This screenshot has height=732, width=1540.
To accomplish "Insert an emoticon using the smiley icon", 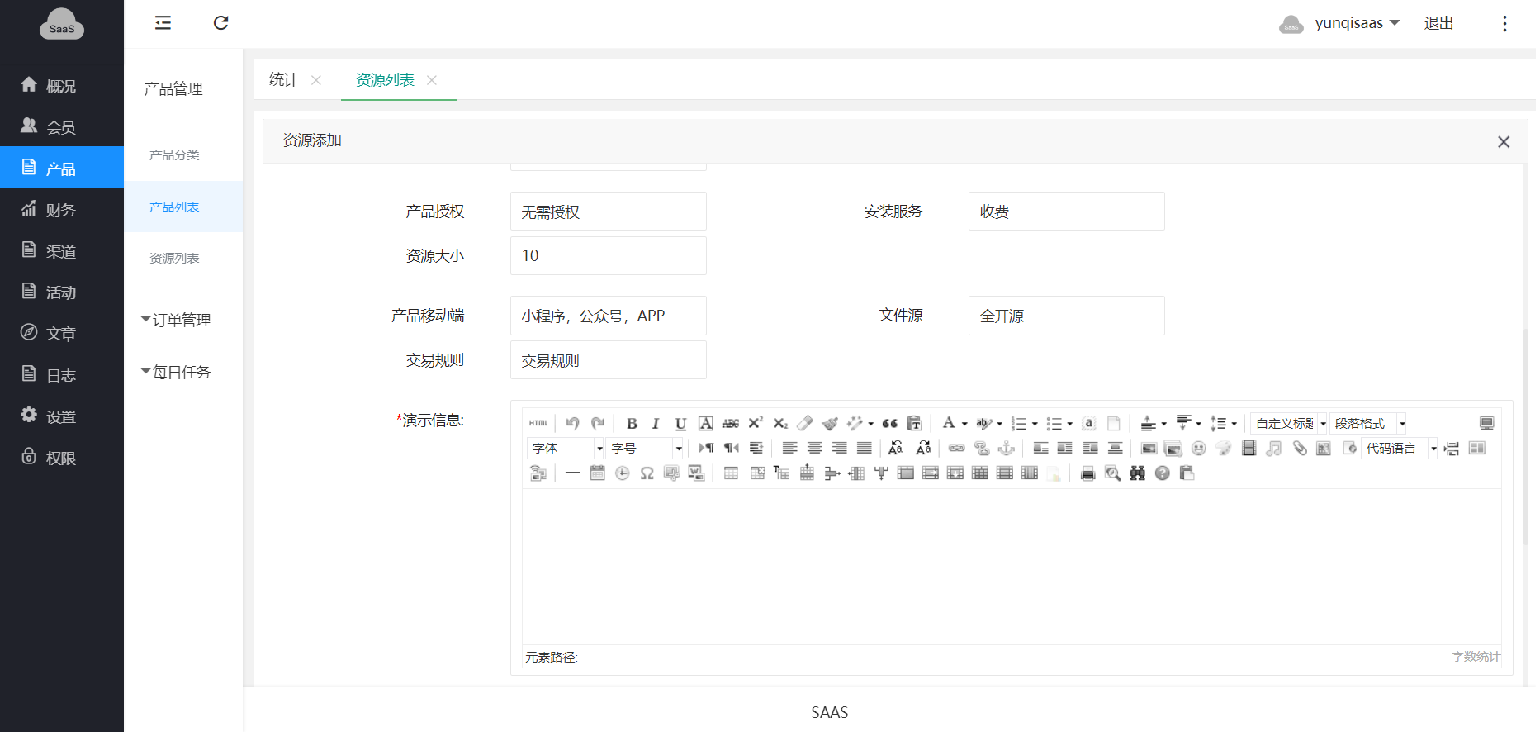I will coord(1199,449).
